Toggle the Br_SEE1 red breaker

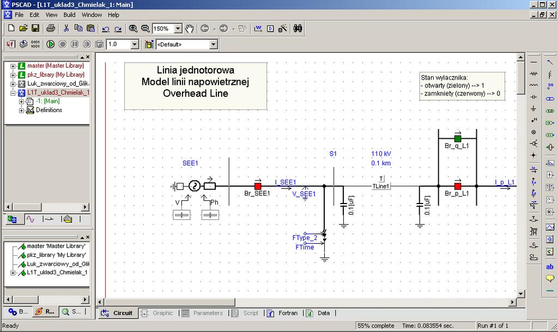click(258, 186)
